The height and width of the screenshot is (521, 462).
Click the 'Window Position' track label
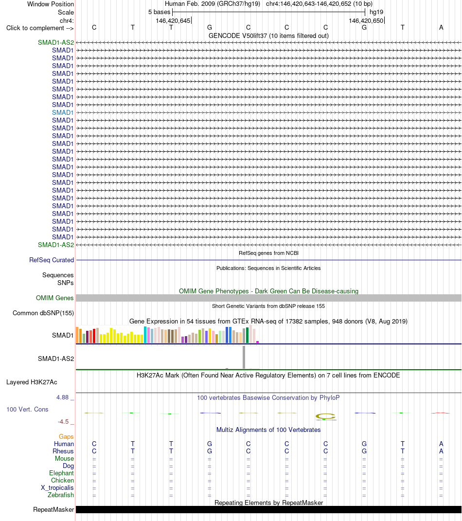51,4
